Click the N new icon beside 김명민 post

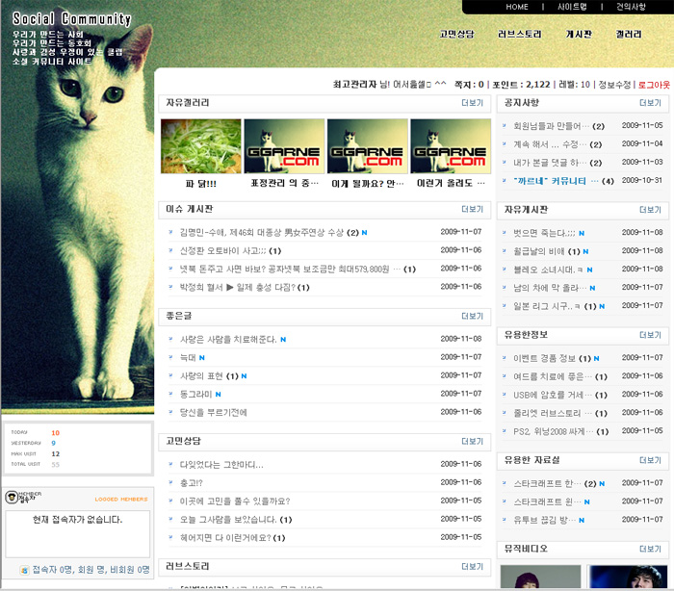tap(364, 232)
